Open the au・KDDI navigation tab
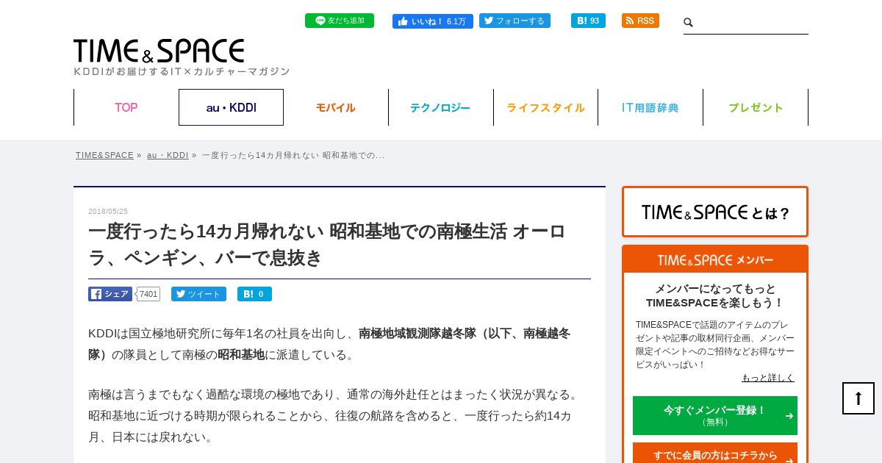882x463 pixels. pos(231,107)
